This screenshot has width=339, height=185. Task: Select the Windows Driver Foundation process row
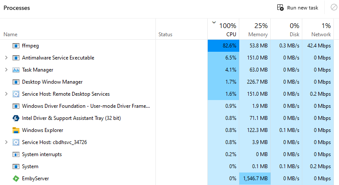coord(86,106)
